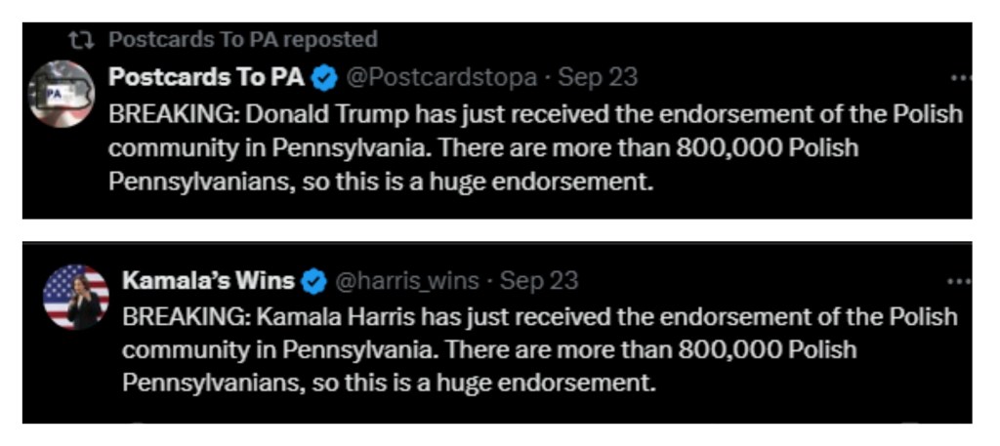Click verified badge next to Kamala's Wins
1000x446 pixels.
point(313,282)
